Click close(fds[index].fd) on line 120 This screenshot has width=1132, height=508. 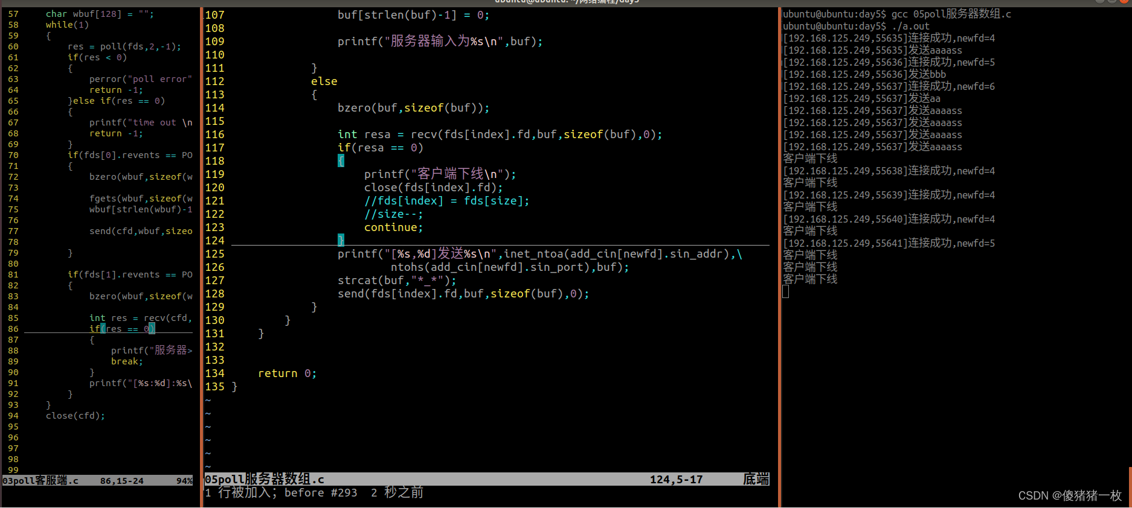pyautogui.click(x=433, y=188)
